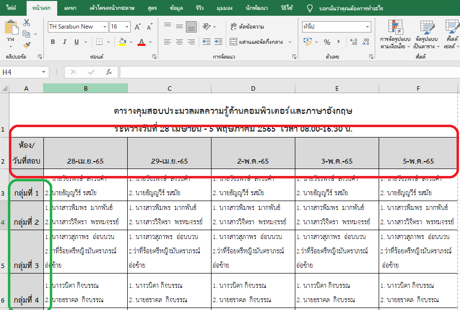Open Merge and Center dropdown arrow
This screenshot has width=460, height=310.
click(x=290, y=42)
